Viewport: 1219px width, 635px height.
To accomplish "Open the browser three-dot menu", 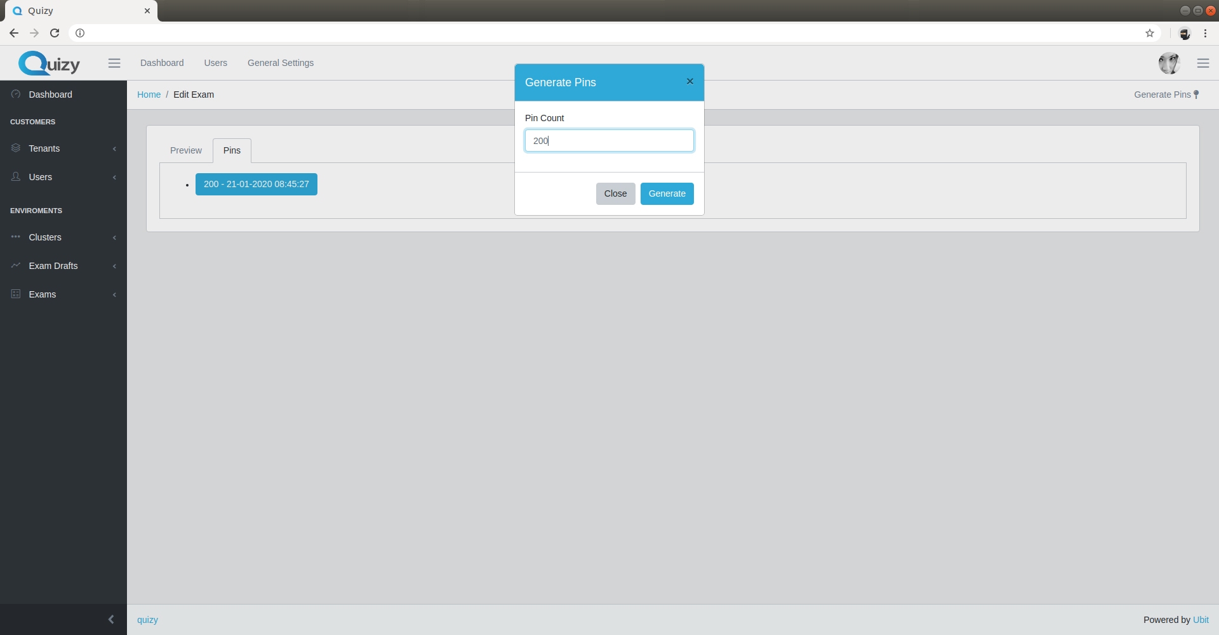I will [1206, 33].
